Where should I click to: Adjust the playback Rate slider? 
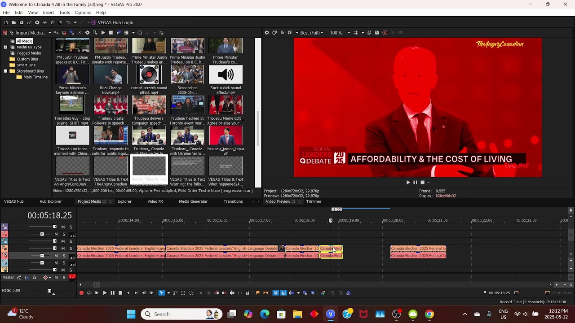49,291
